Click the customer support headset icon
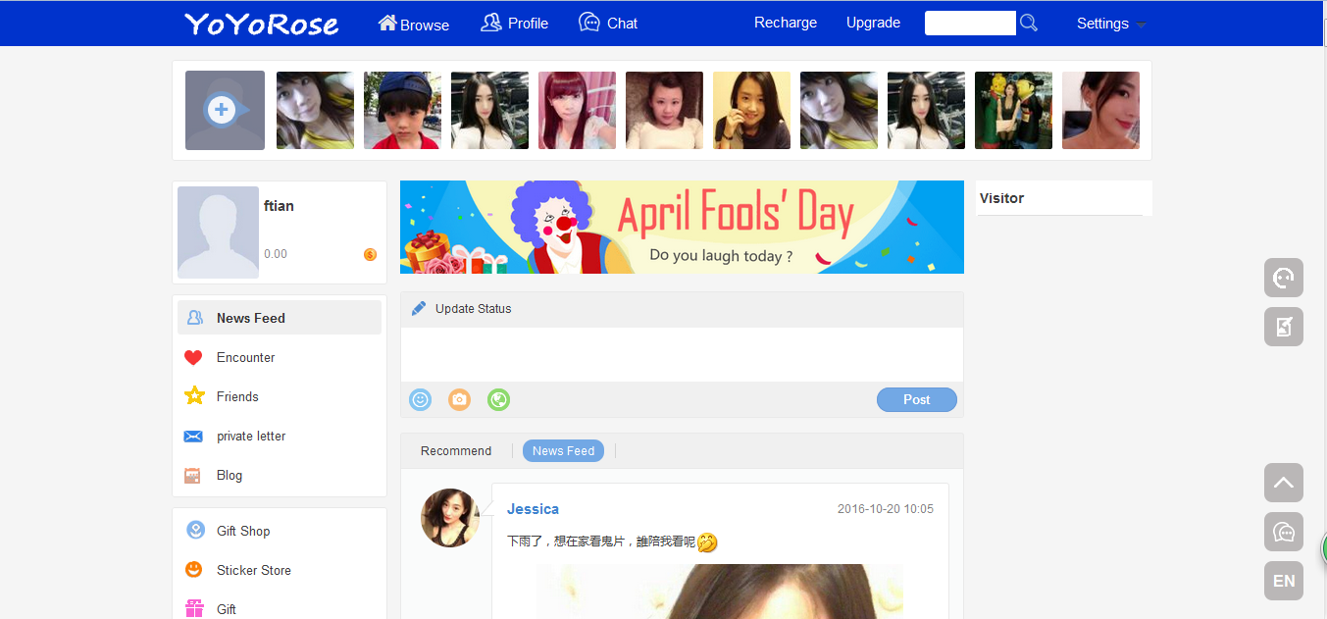Image resolution: width=1327 pixels, height=619 pixels. (1284, 278)
